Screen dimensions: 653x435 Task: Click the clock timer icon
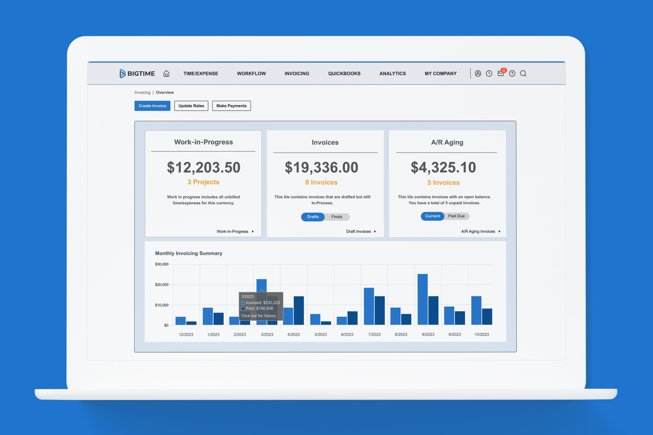489,73
